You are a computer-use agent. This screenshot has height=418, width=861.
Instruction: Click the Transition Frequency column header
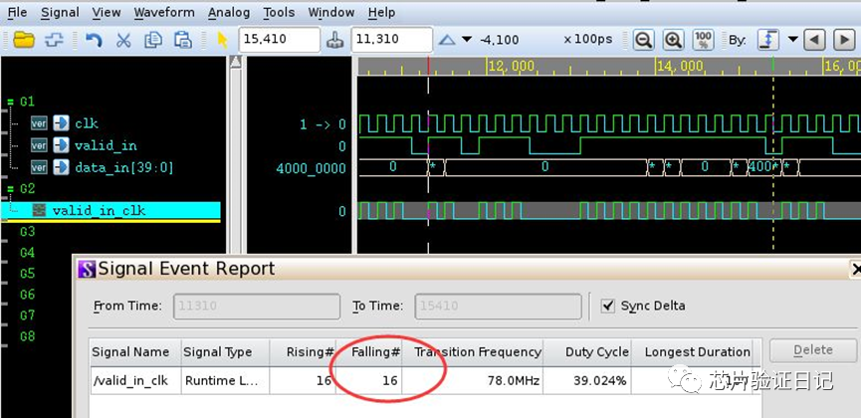pos(473,352)
